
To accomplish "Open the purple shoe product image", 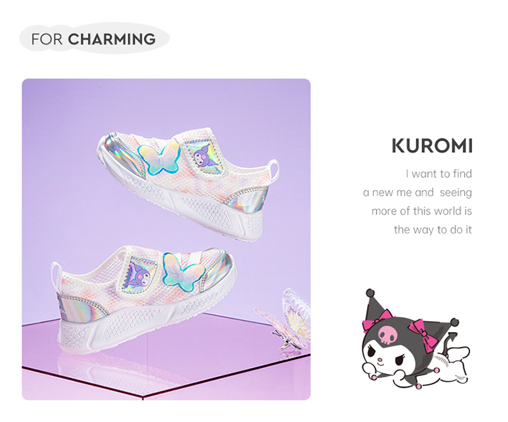I will pyautogui.click(x=166, y=239).
